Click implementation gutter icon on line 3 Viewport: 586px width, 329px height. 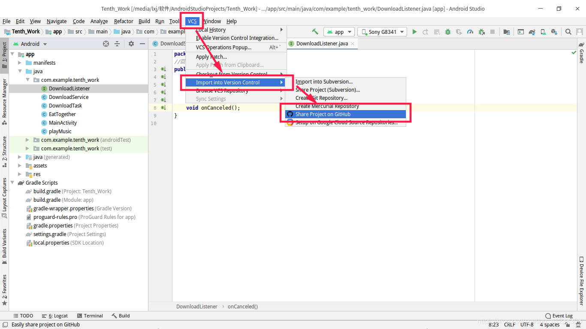163,69
